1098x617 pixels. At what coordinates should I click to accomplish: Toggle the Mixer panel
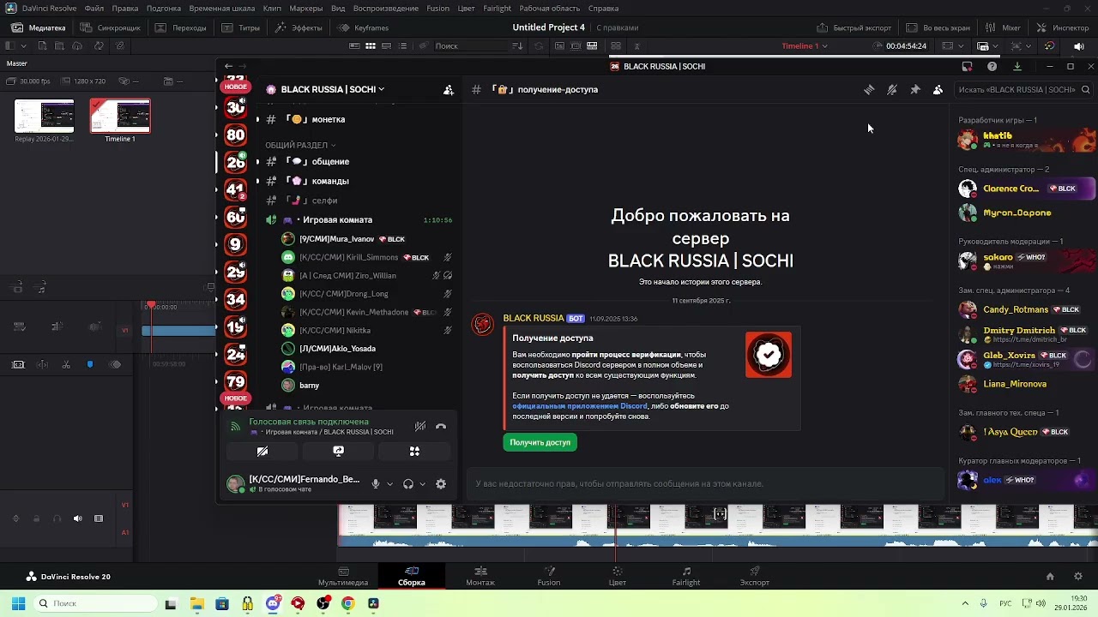pyautogui.click(x=1003, y=27)
